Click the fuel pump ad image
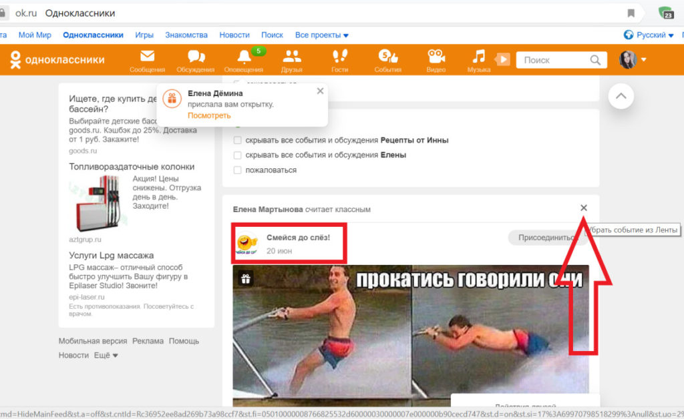 click(99, 203)
